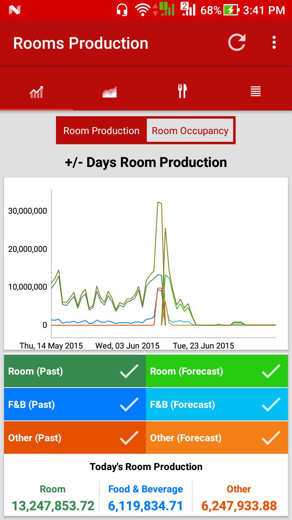
Task: Select the bar chart trend tab icon
Action: pos(36,92)
